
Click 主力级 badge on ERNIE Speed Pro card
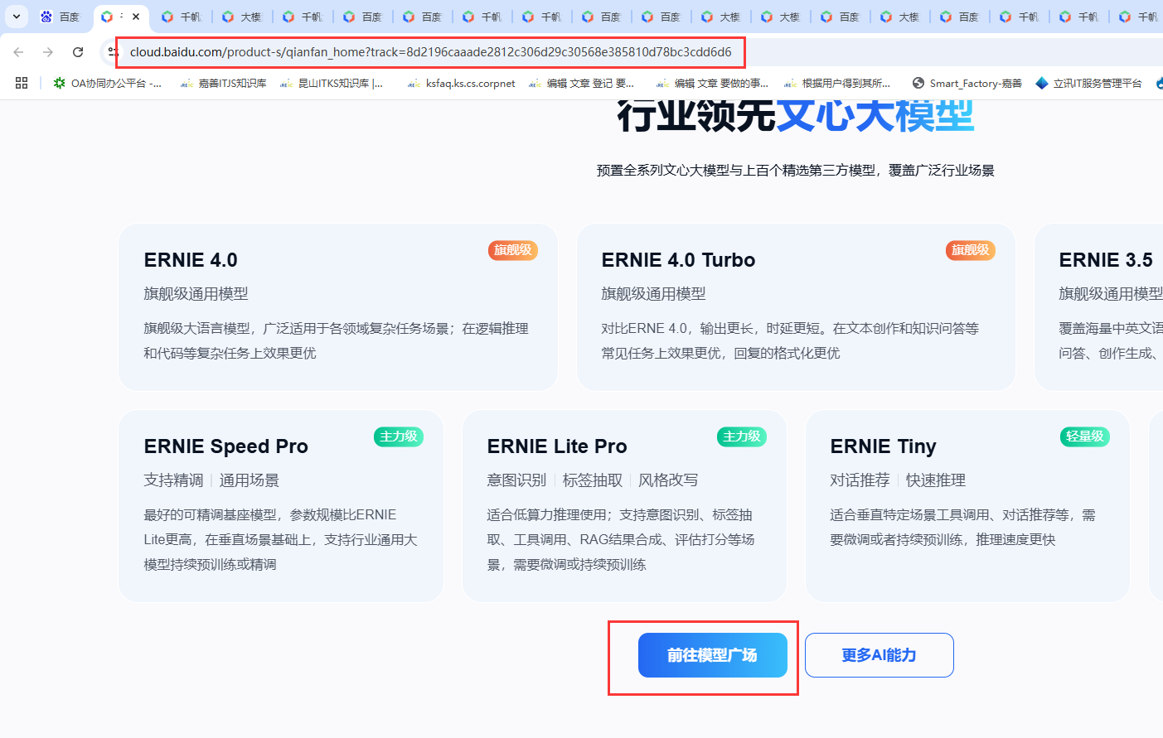399,437
